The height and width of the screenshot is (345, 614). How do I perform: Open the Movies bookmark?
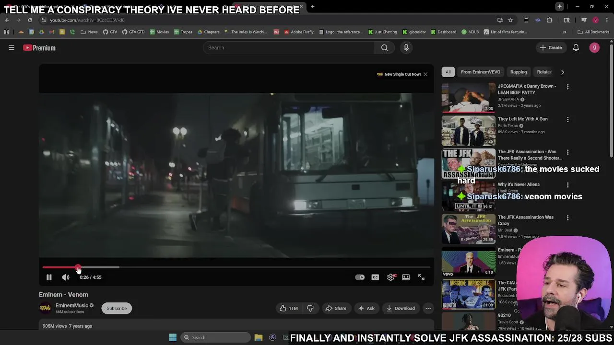pyautogui.click(x=159, y=32)
